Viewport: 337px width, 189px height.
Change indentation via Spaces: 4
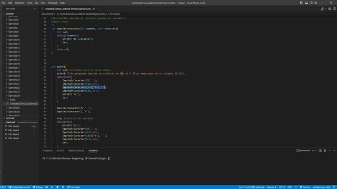tap(272, 187)
